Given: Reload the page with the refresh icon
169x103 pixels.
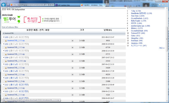Looking at the screenshot, I should click(51, 5).
